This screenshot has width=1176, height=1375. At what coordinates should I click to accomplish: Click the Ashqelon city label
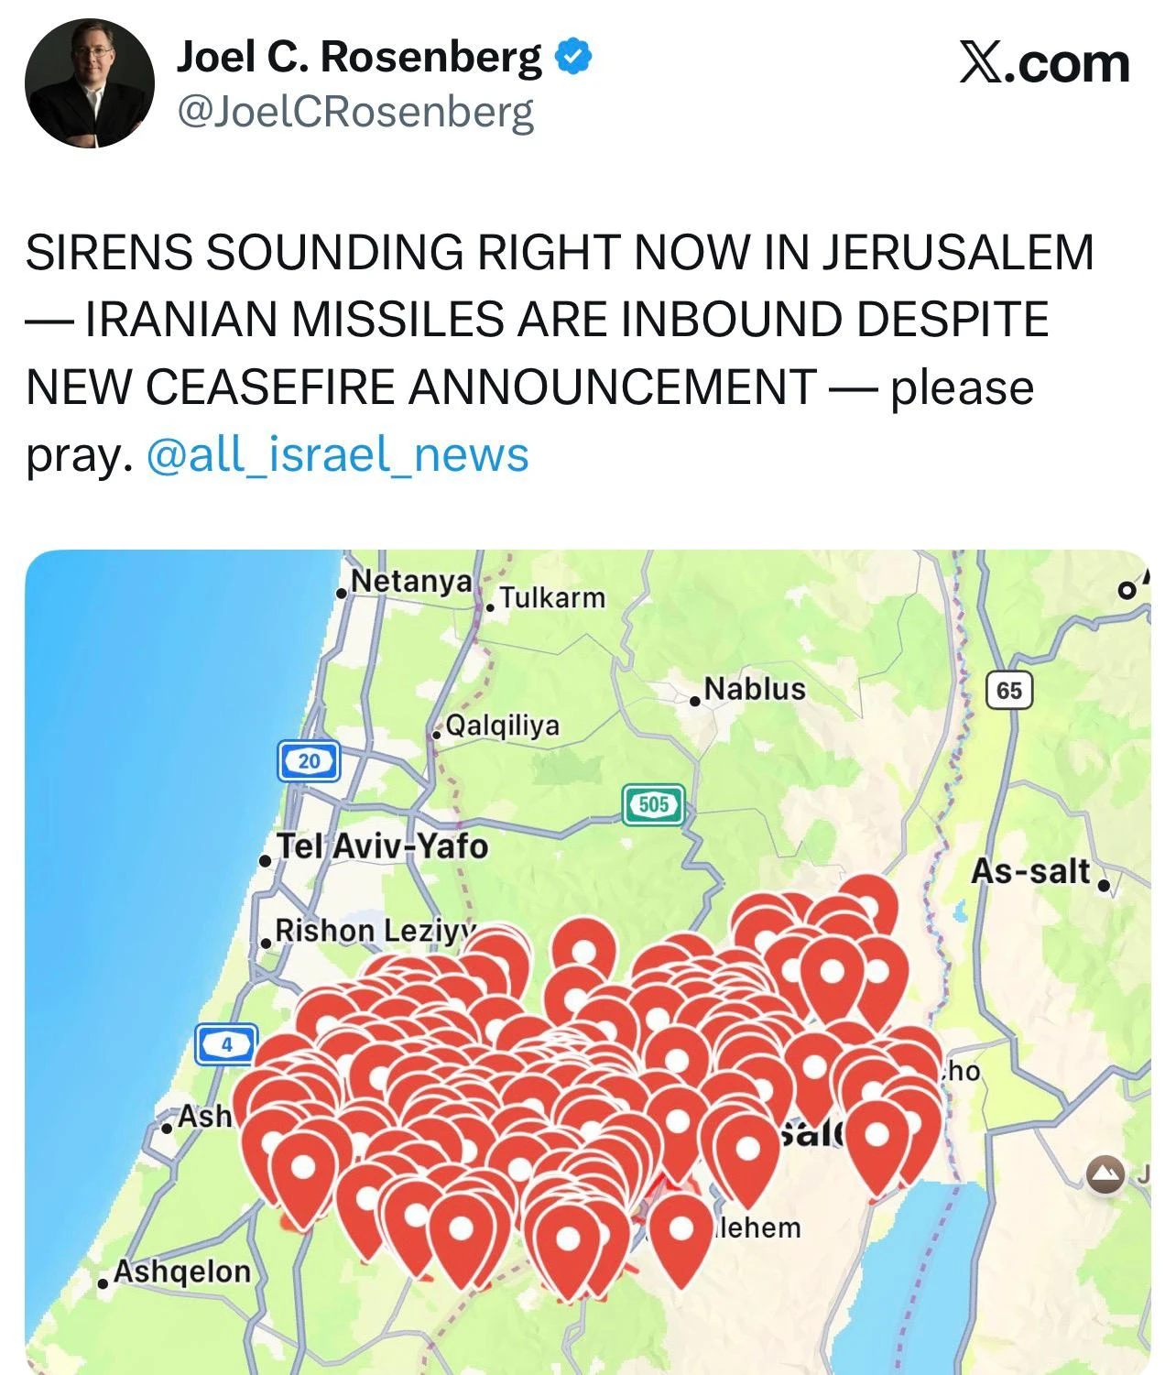181,1271
